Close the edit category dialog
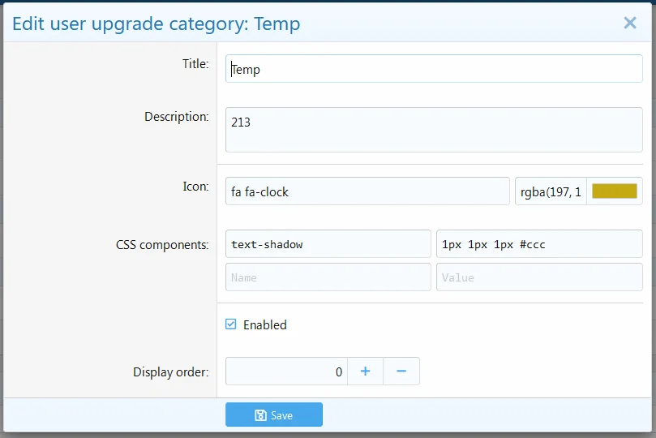 coord(630,23)
